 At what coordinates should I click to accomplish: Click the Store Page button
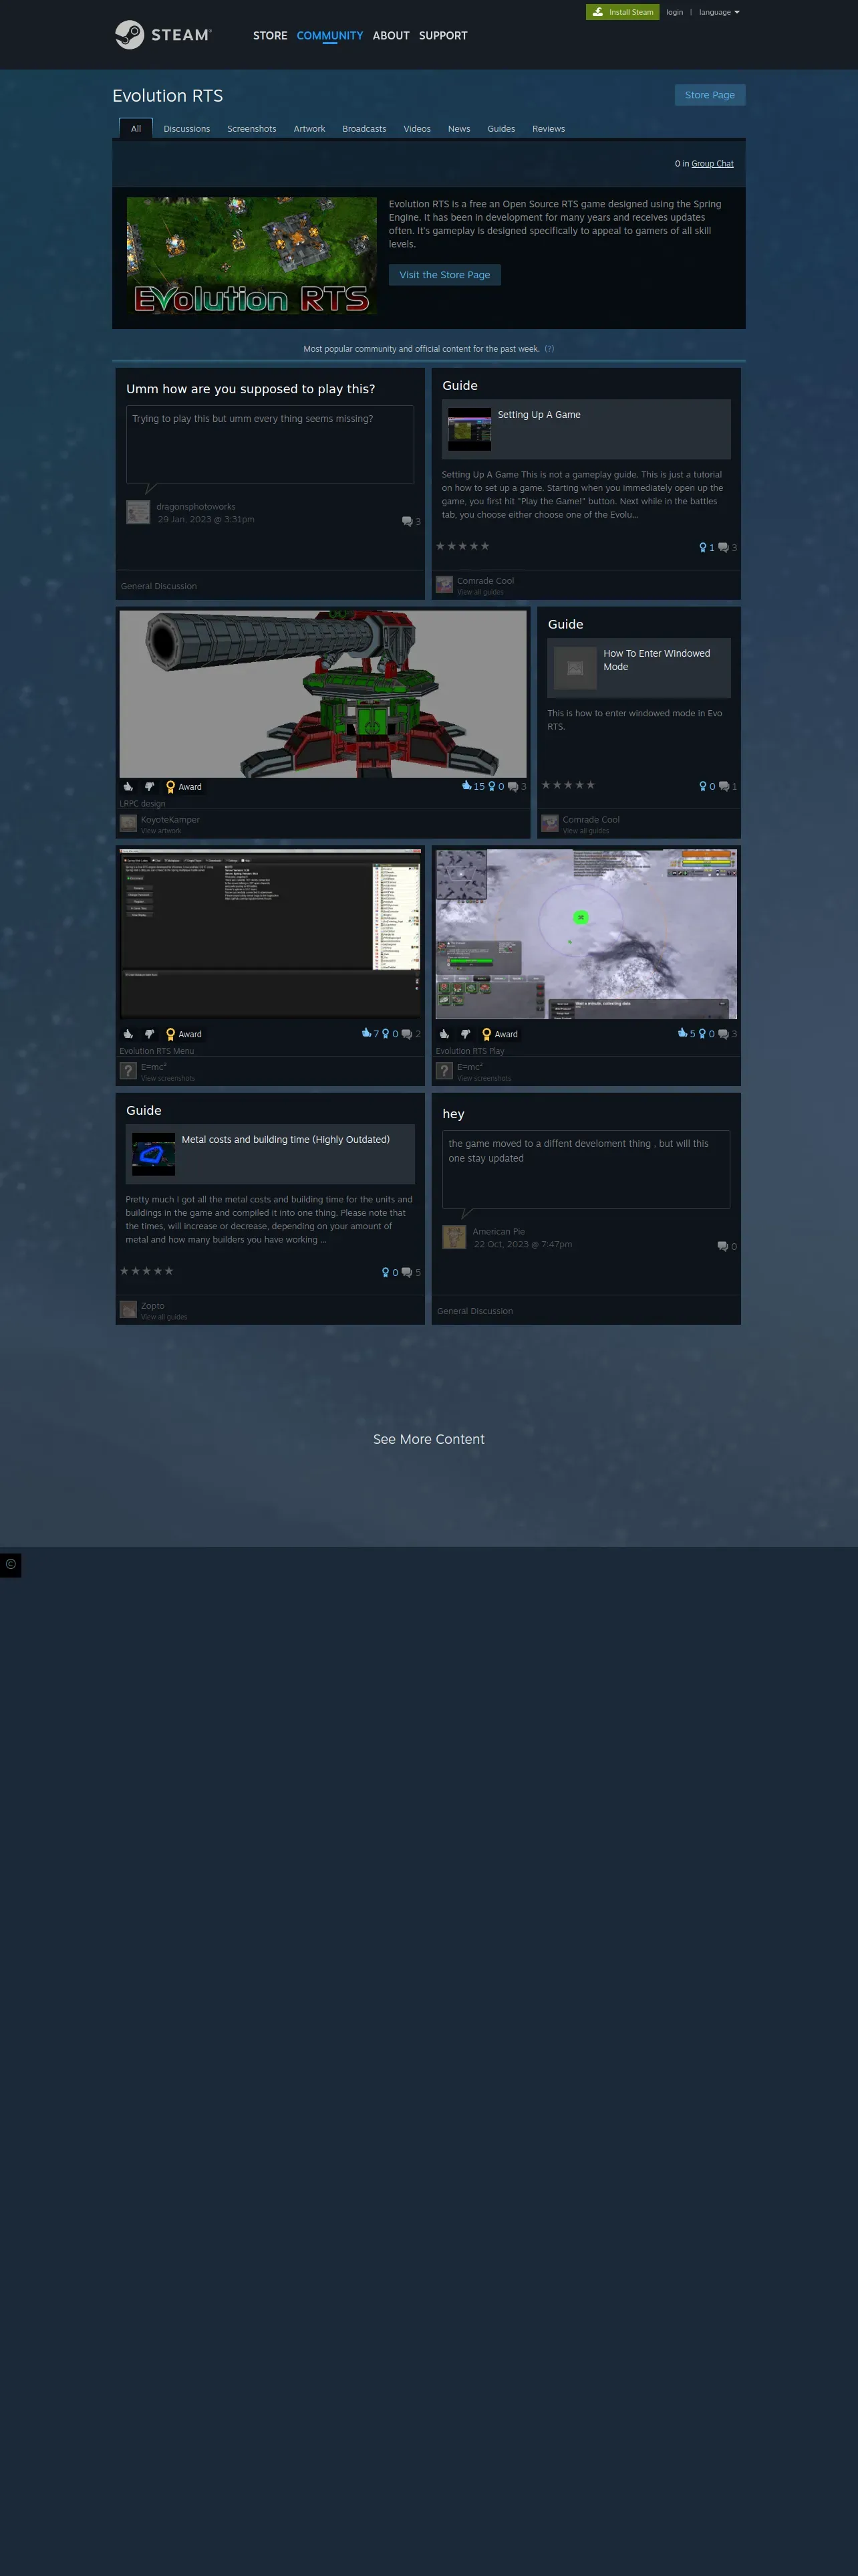[x=709, y=95]
